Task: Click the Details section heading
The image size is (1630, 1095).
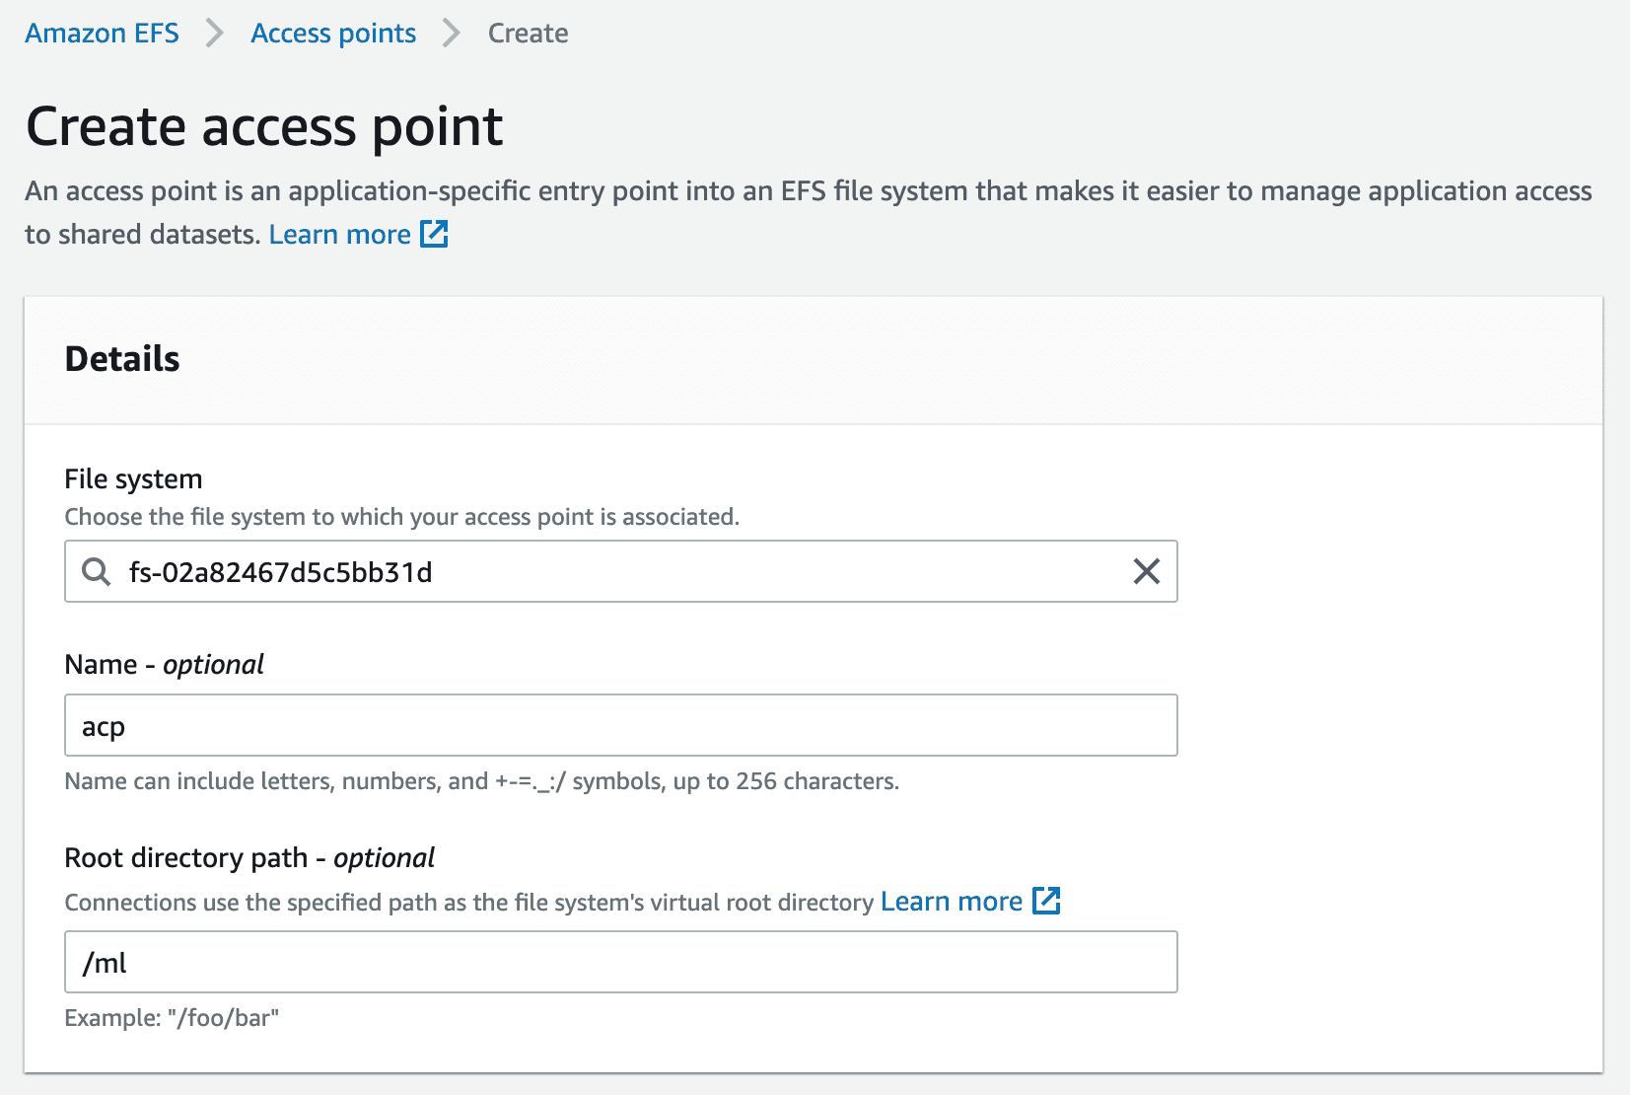Action: tap(122, 359)
